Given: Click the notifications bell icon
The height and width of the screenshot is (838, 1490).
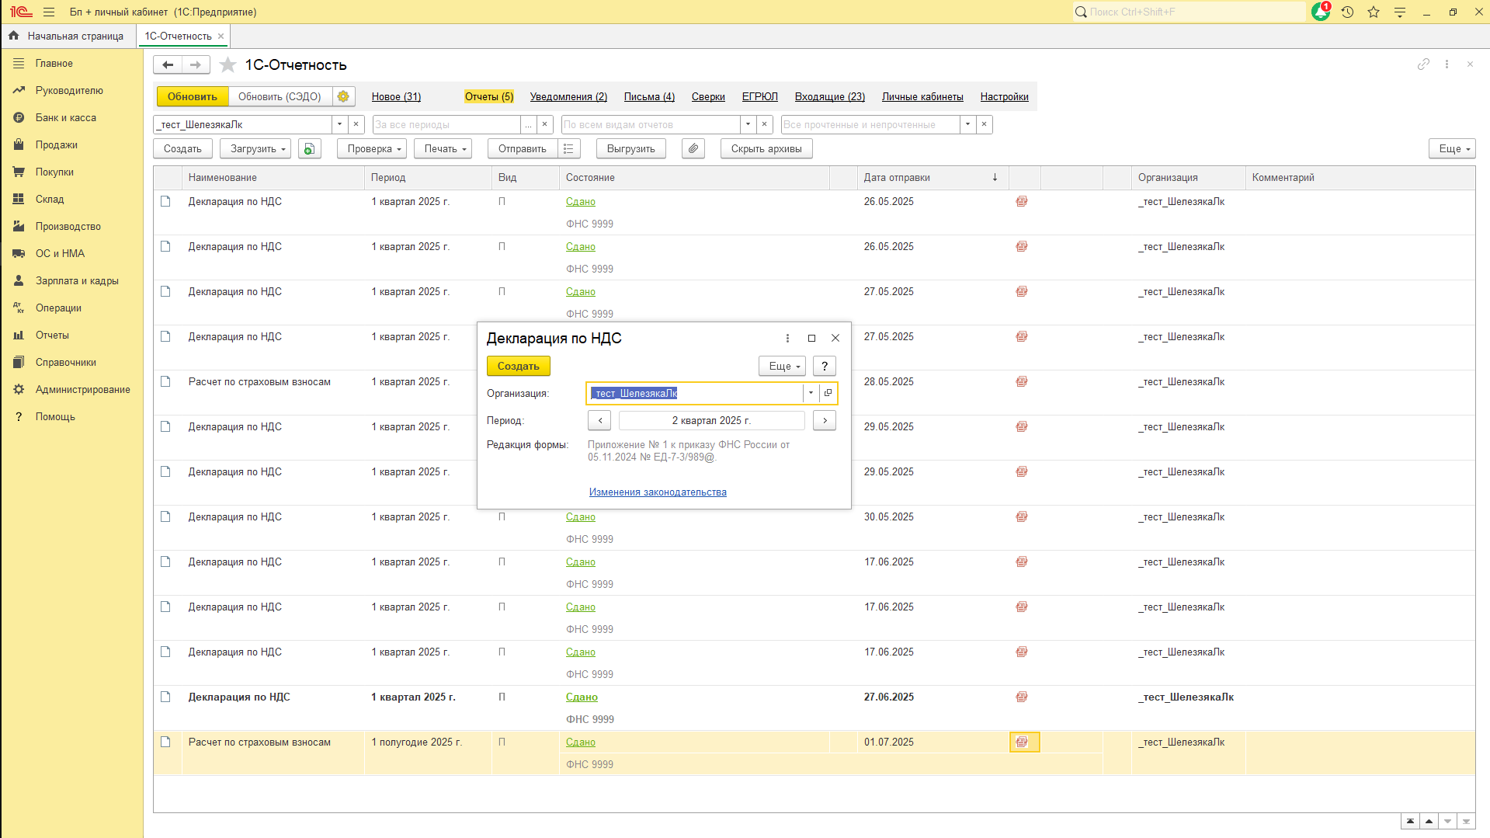Looking at the screenshot, I should click(x=1321, y=12).
